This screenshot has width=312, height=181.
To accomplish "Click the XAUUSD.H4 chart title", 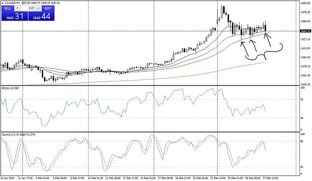I will (x=12, y=3).
